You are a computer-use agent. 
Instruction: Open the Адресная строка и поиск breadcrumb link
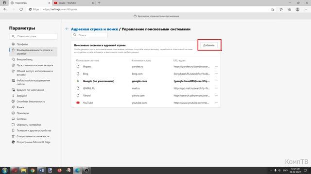tap(94, 29)
